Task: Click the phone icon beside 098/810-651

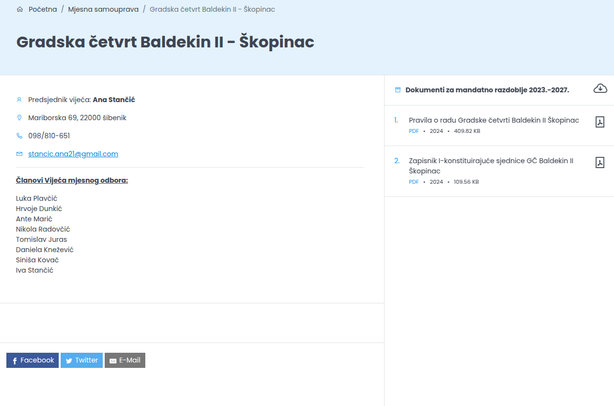Action: 20,136
